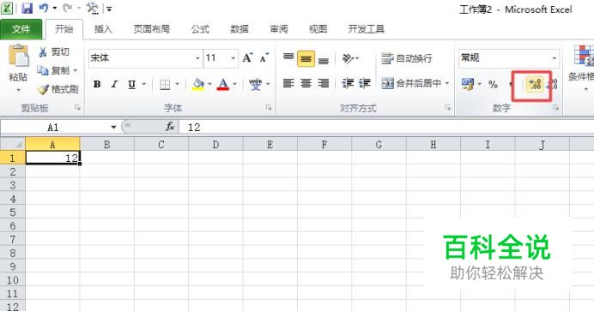This screenshot has width=594, height=311.
Task: Switch to the 公式 tab
Action: (x=200, y=29)
